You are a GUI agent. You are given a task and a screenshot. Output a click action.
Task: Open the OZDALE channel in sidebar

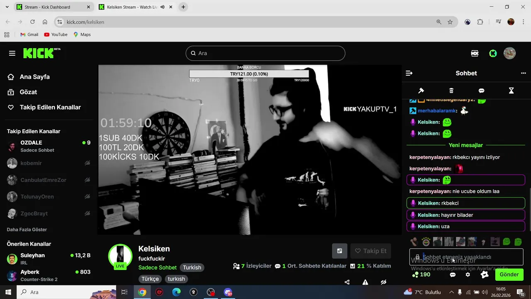[49, 146]
